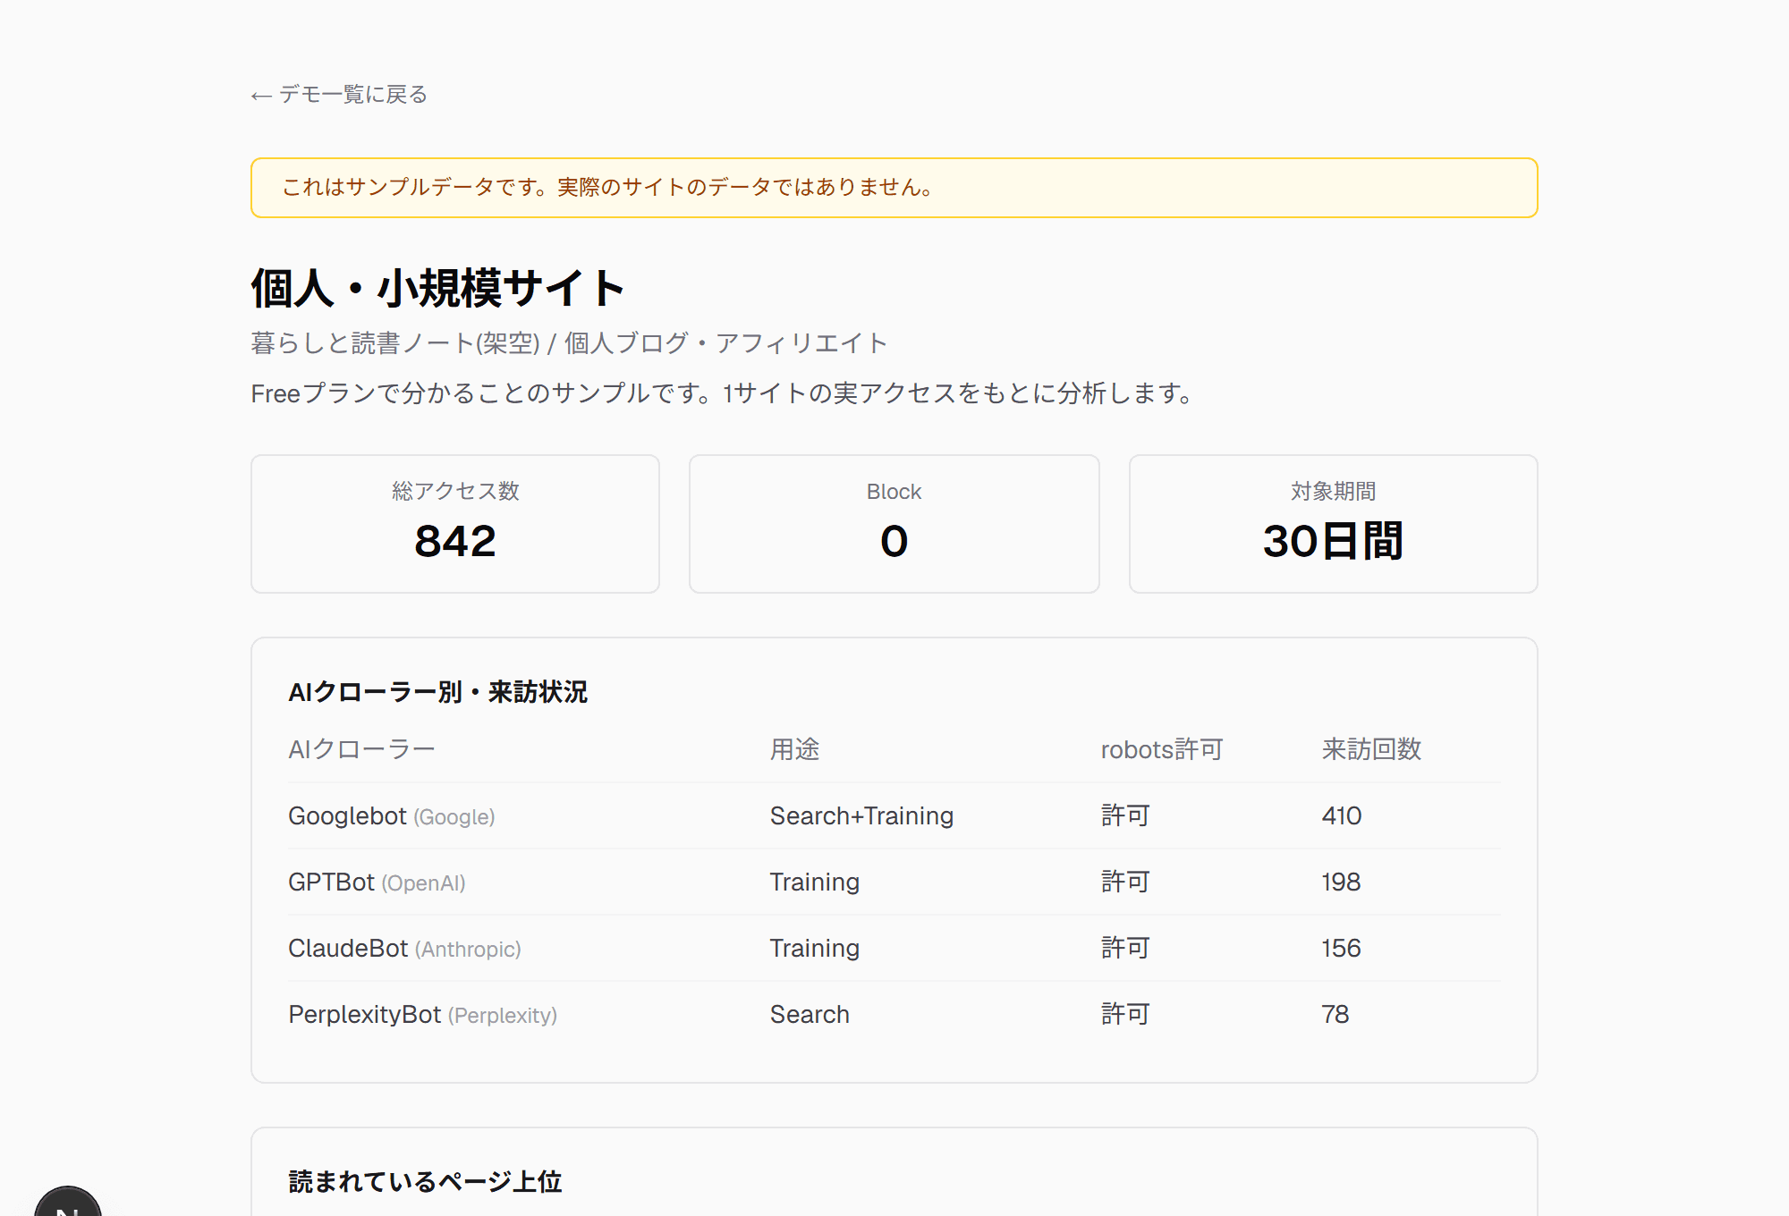This screenshot has width=1789, height=1216.
Task: Click the Block card label
Action: pos(894,492)
